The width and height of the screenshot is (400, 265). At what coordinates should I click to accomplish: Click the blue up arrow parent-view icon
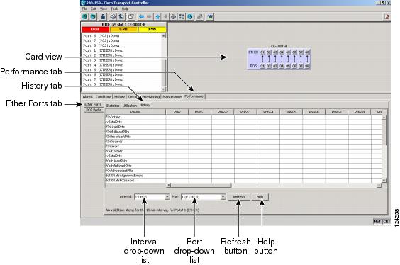click(157, 17)
